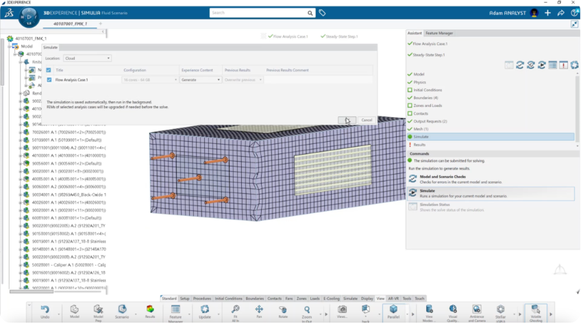Open the Location Cloud dropdown
Screen dimensions: 581x324
(87, 58)
